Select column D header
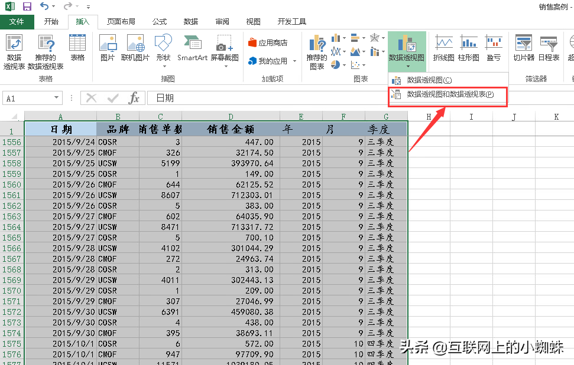Viewport: 574px width, 365px height. click(x=231, y=116)
